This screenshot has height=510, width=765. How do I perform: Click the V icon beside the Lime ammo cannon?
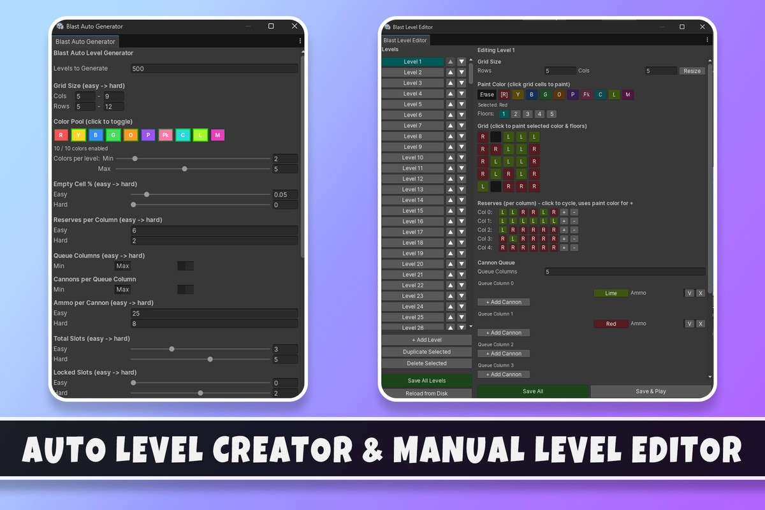tap(689, 293)
